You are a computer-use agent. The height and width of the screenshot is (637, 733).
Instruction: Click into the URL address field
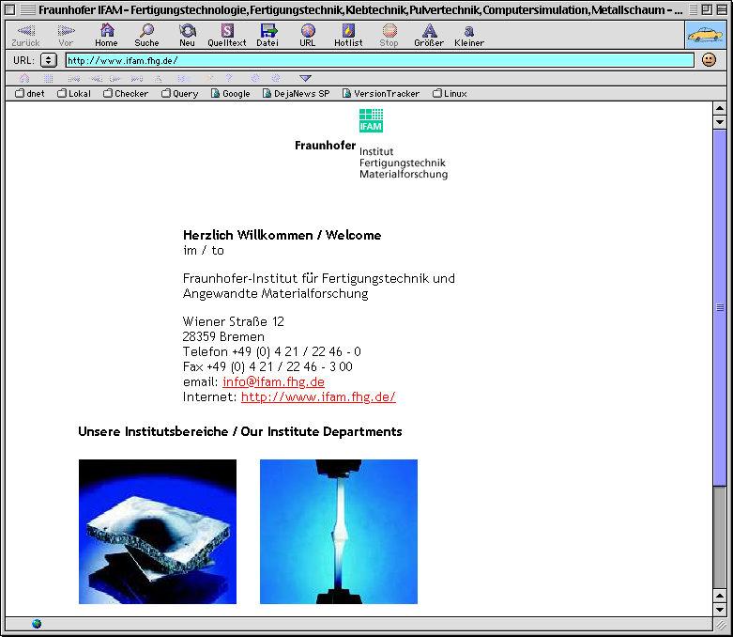click(379, 60)
